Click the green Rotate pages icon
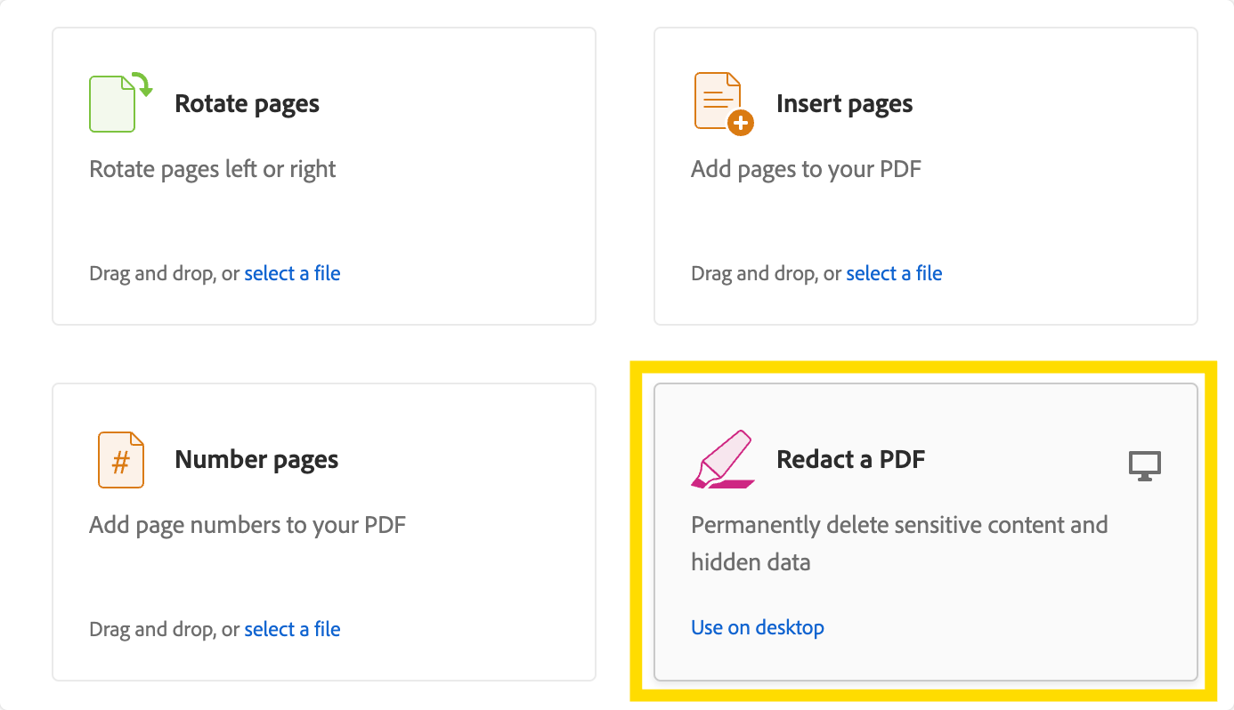This screenshot has height=710, width=1234. (x=121, y=103)
